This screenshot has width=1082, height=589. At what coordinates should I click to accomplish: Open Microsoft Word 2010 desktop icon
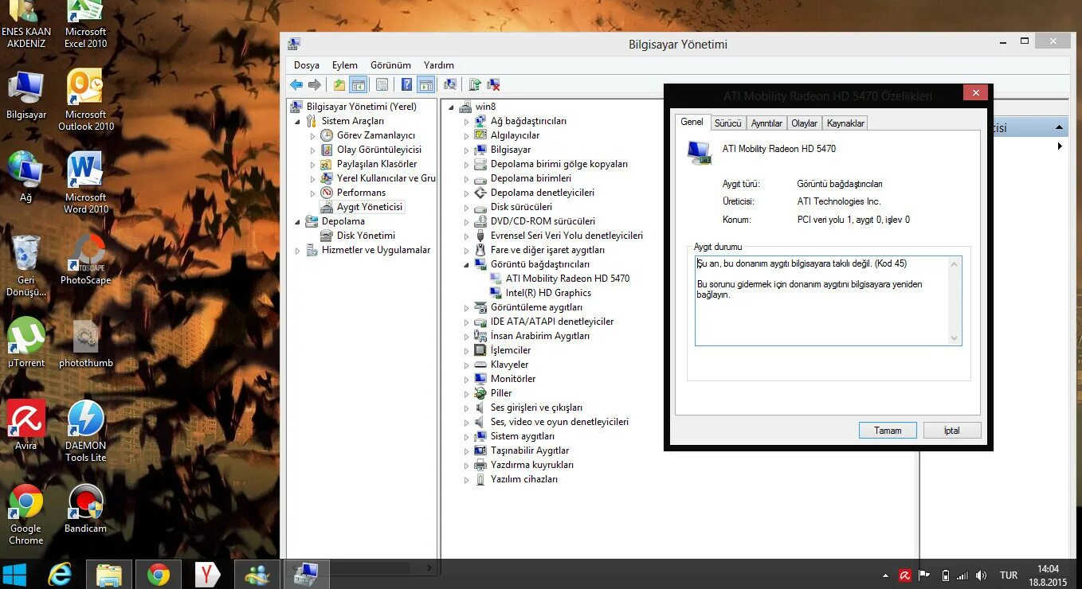click(86, 182)
